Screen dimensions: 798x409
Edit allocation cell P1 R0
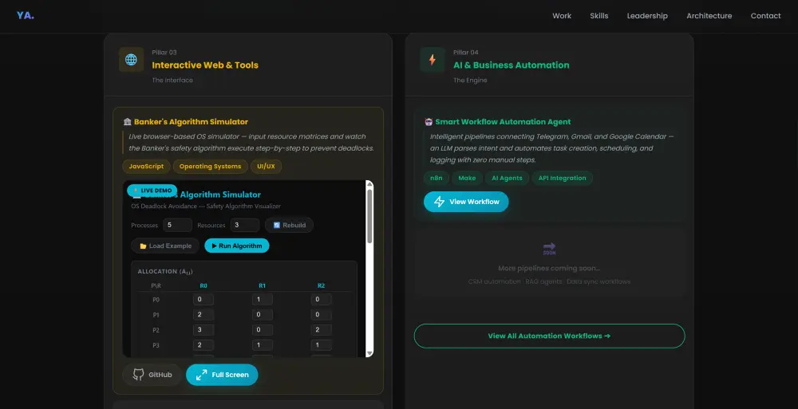coord(203,315)
